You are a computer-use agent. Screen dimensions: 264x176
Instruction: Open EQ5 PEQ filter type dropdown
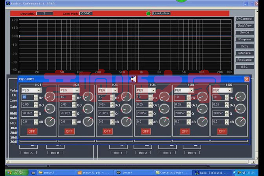(x=184, y=90)
